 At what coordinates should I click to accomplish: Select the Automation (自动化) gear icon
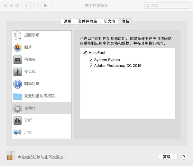[18, 108]
